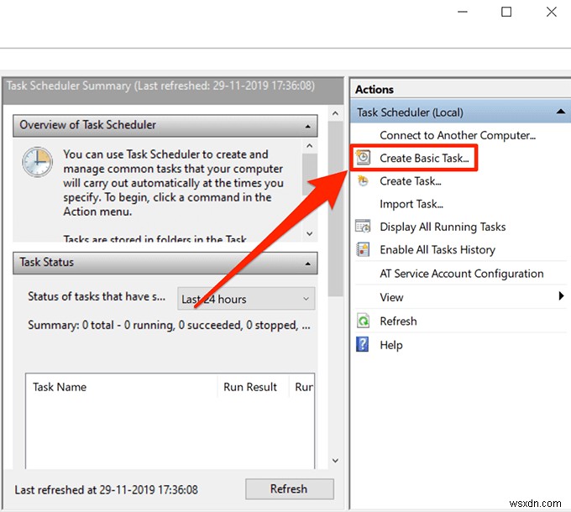Open the Last 24 hours dropdown

246,299
